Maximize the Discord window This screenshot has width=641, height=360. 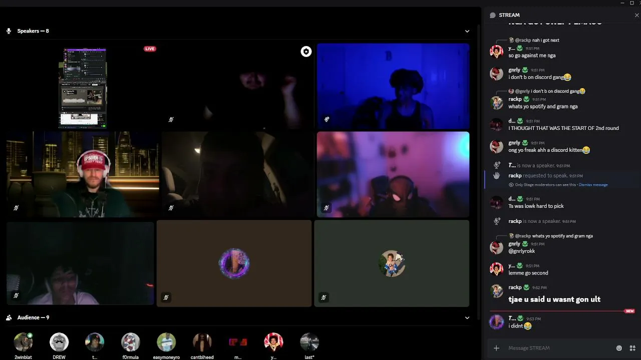pyautogui.click(x=632, y=3)
